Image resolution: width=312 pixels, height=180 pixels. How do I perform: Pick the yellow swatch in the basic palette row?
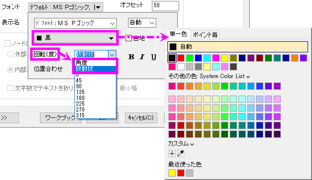[224, 58]
